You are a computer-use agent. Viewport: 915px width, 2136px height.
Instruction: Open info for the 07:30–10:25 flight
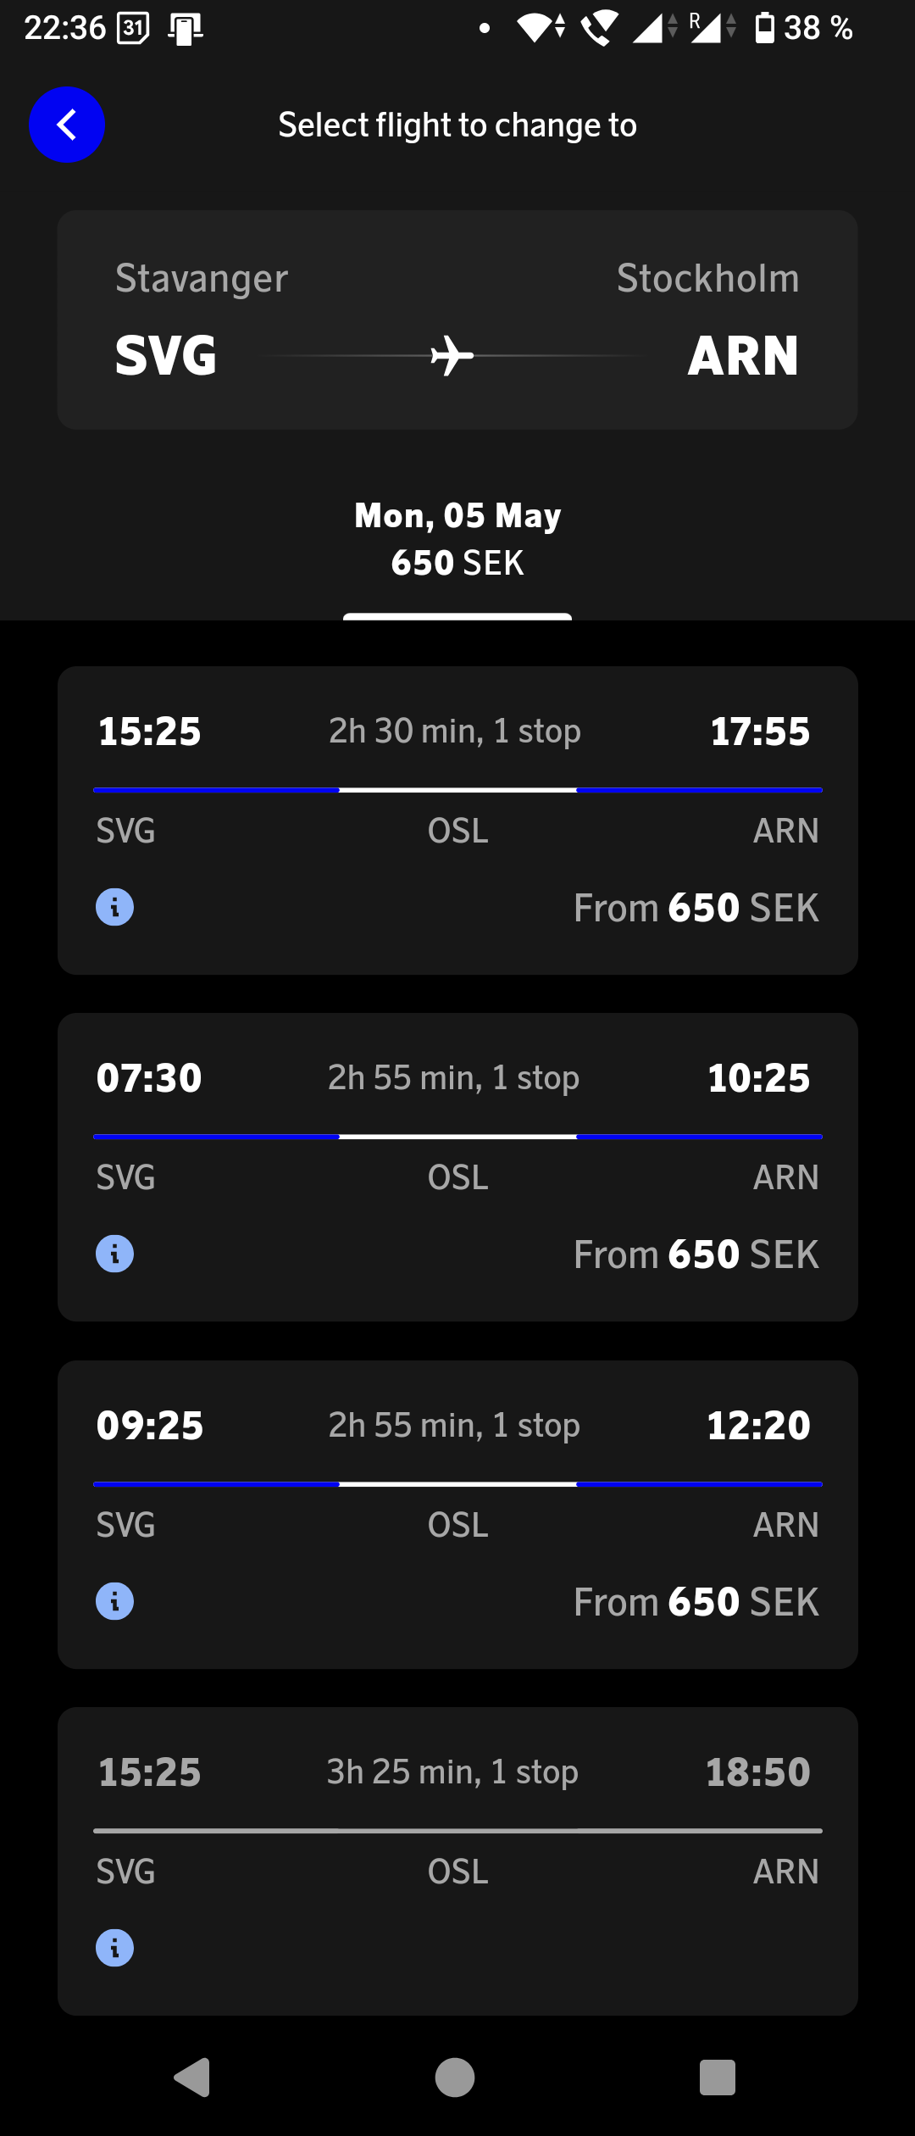[114, 1254]
